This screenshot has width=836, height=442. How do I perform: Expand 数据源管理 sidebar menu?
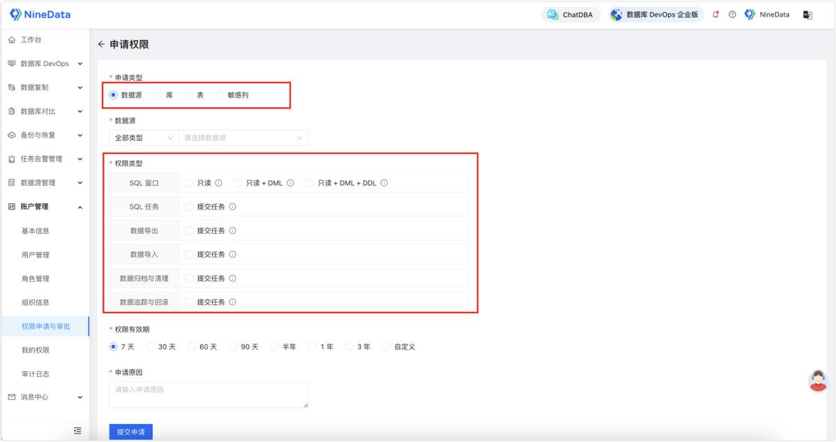(x=80, y=183)
